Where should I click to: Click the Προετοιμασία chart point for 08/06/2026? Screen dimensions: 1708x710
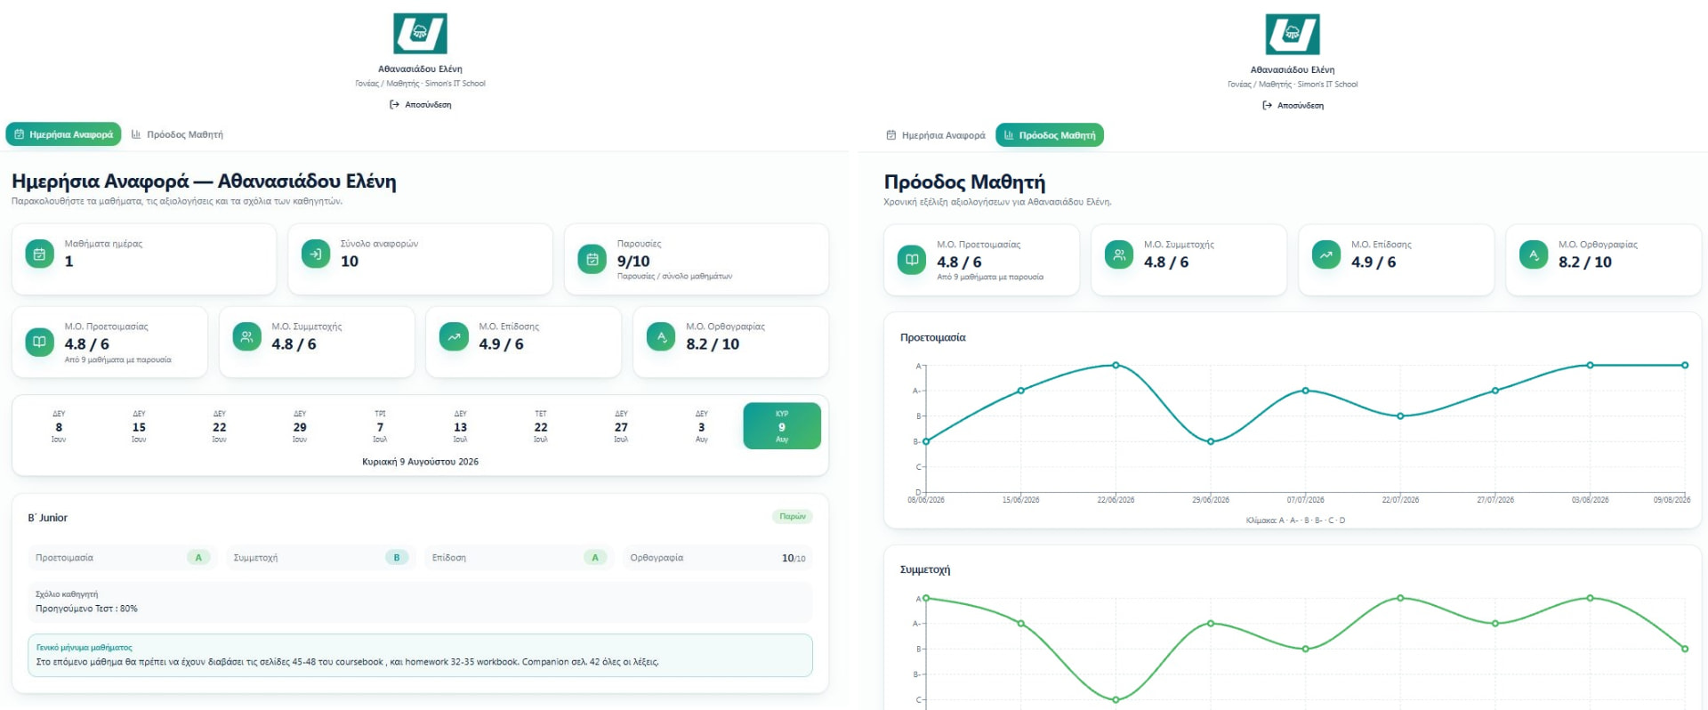point(926,441)
